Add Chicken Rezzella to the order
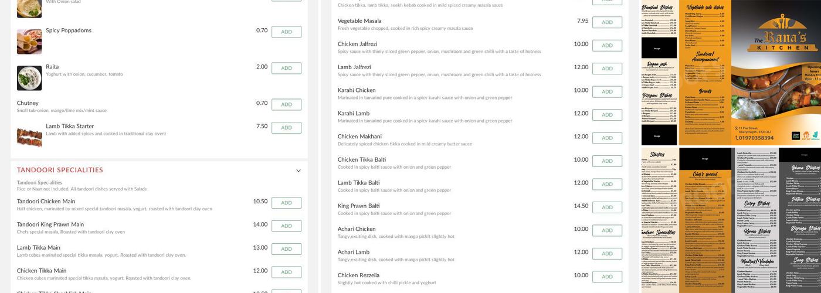 [607, 277]
